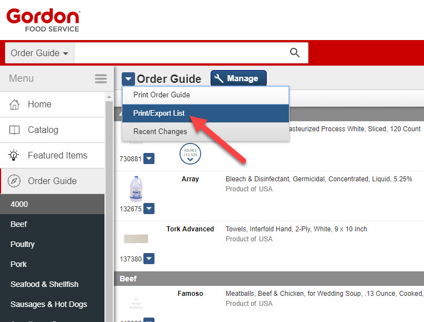Viewport: 424px width, 322px height.
Task: Select Sausages & Hot Dogs category
Action: (52, 304)
